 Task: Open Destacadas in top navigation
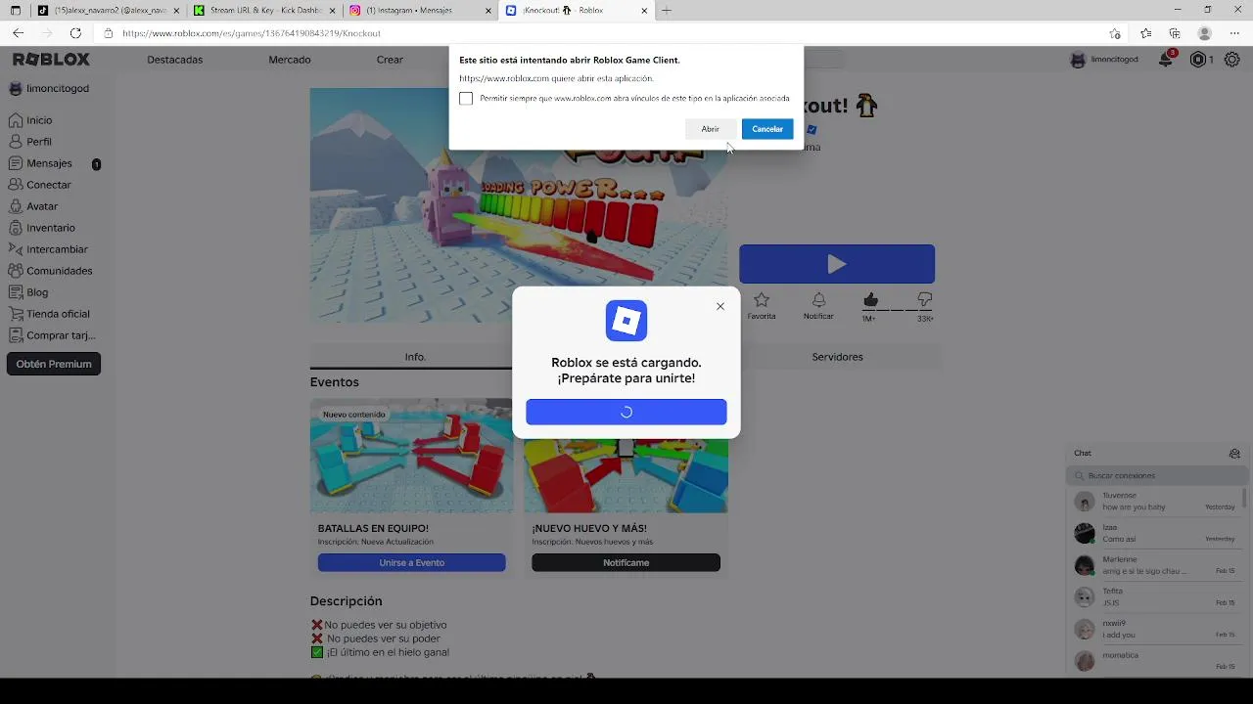point(175,60)
